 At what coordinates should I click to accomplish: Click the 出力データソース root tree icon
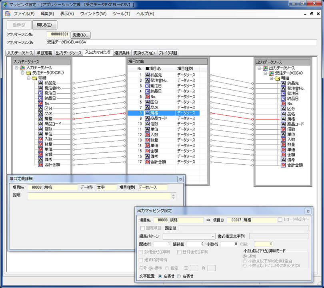point(265,68)
